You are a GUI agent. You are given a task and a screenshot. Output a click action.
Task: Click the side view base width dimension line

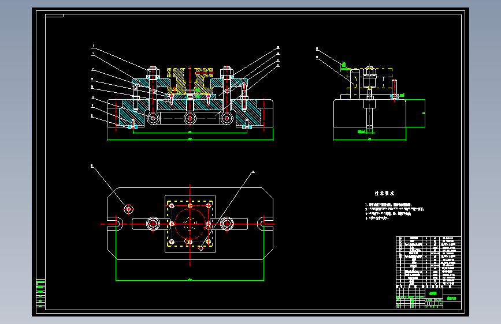(370, 140)
